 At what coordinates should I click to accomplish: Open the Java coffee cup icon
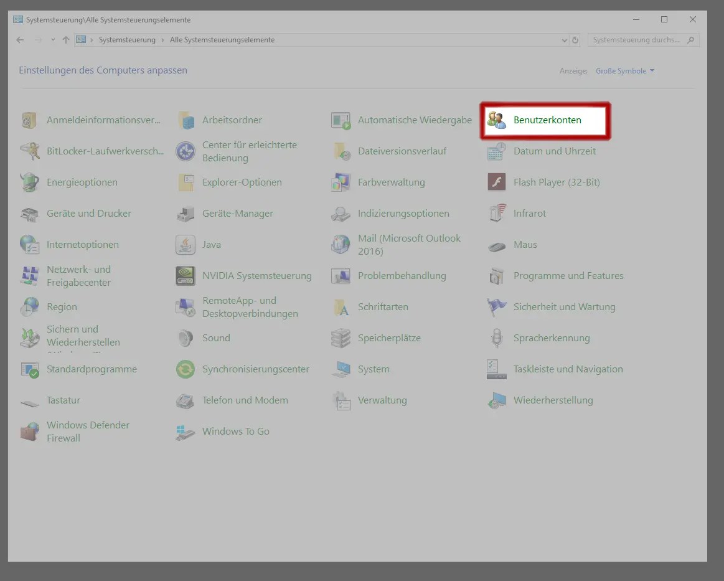tap(186, 244)
